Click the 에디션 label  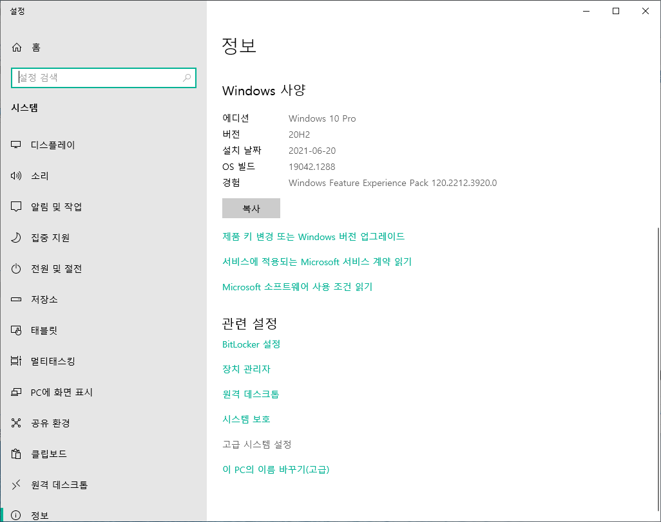click(236, 118)
